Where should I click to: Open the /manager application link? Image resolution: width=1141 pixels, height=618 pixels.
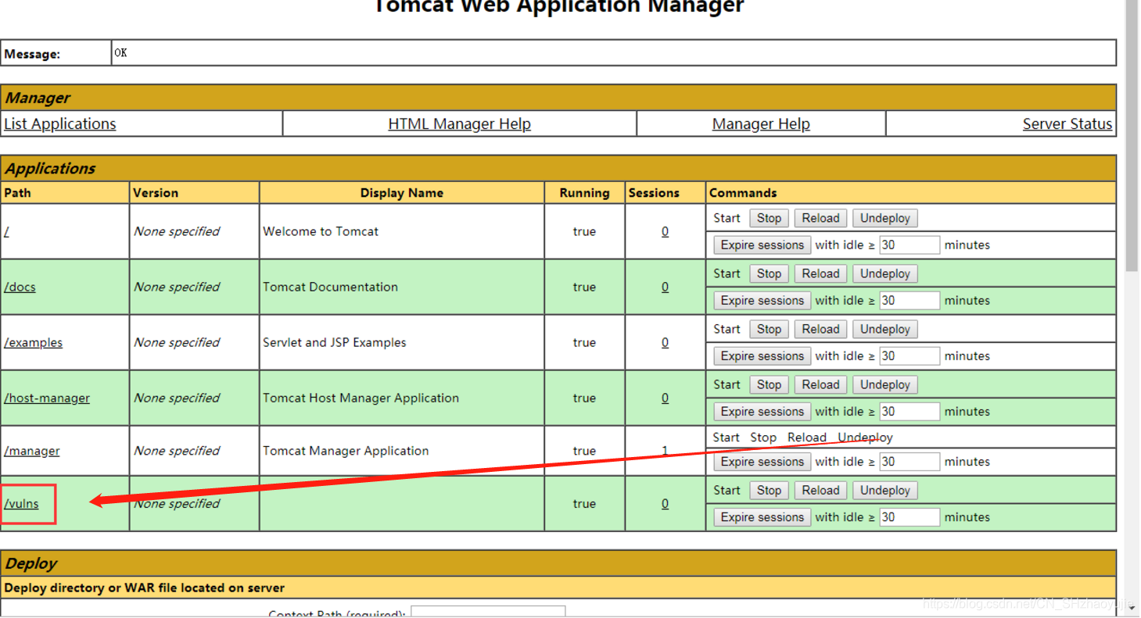(x=32, y=451)
